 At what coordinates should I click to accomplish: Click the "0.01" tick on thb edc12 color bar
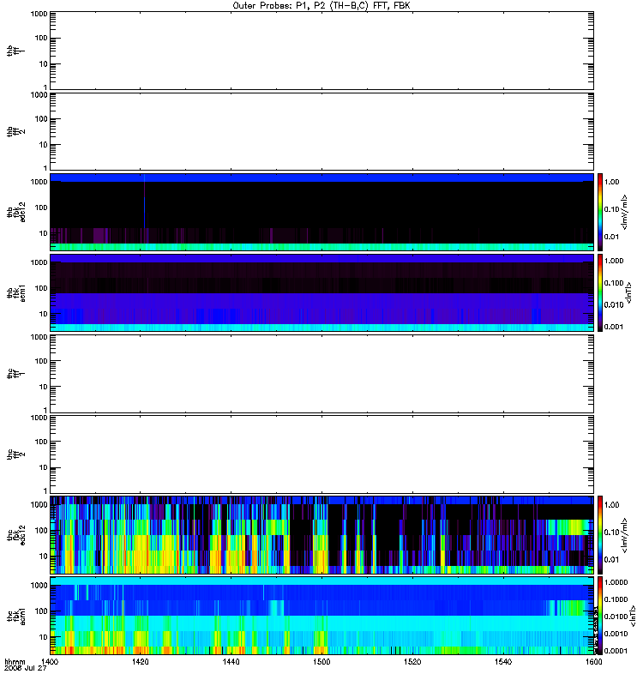click(611, 237)
